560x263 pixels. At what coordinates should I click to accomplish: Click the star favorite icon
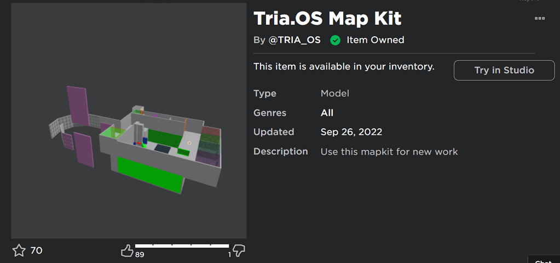19,250
